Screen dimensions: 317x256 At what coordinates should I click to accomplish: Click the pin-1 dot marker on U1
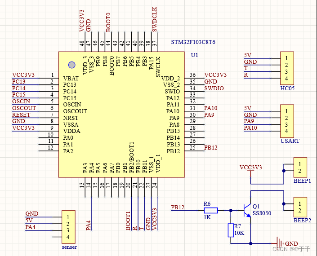pyautogui.click(x=72, y=65)
